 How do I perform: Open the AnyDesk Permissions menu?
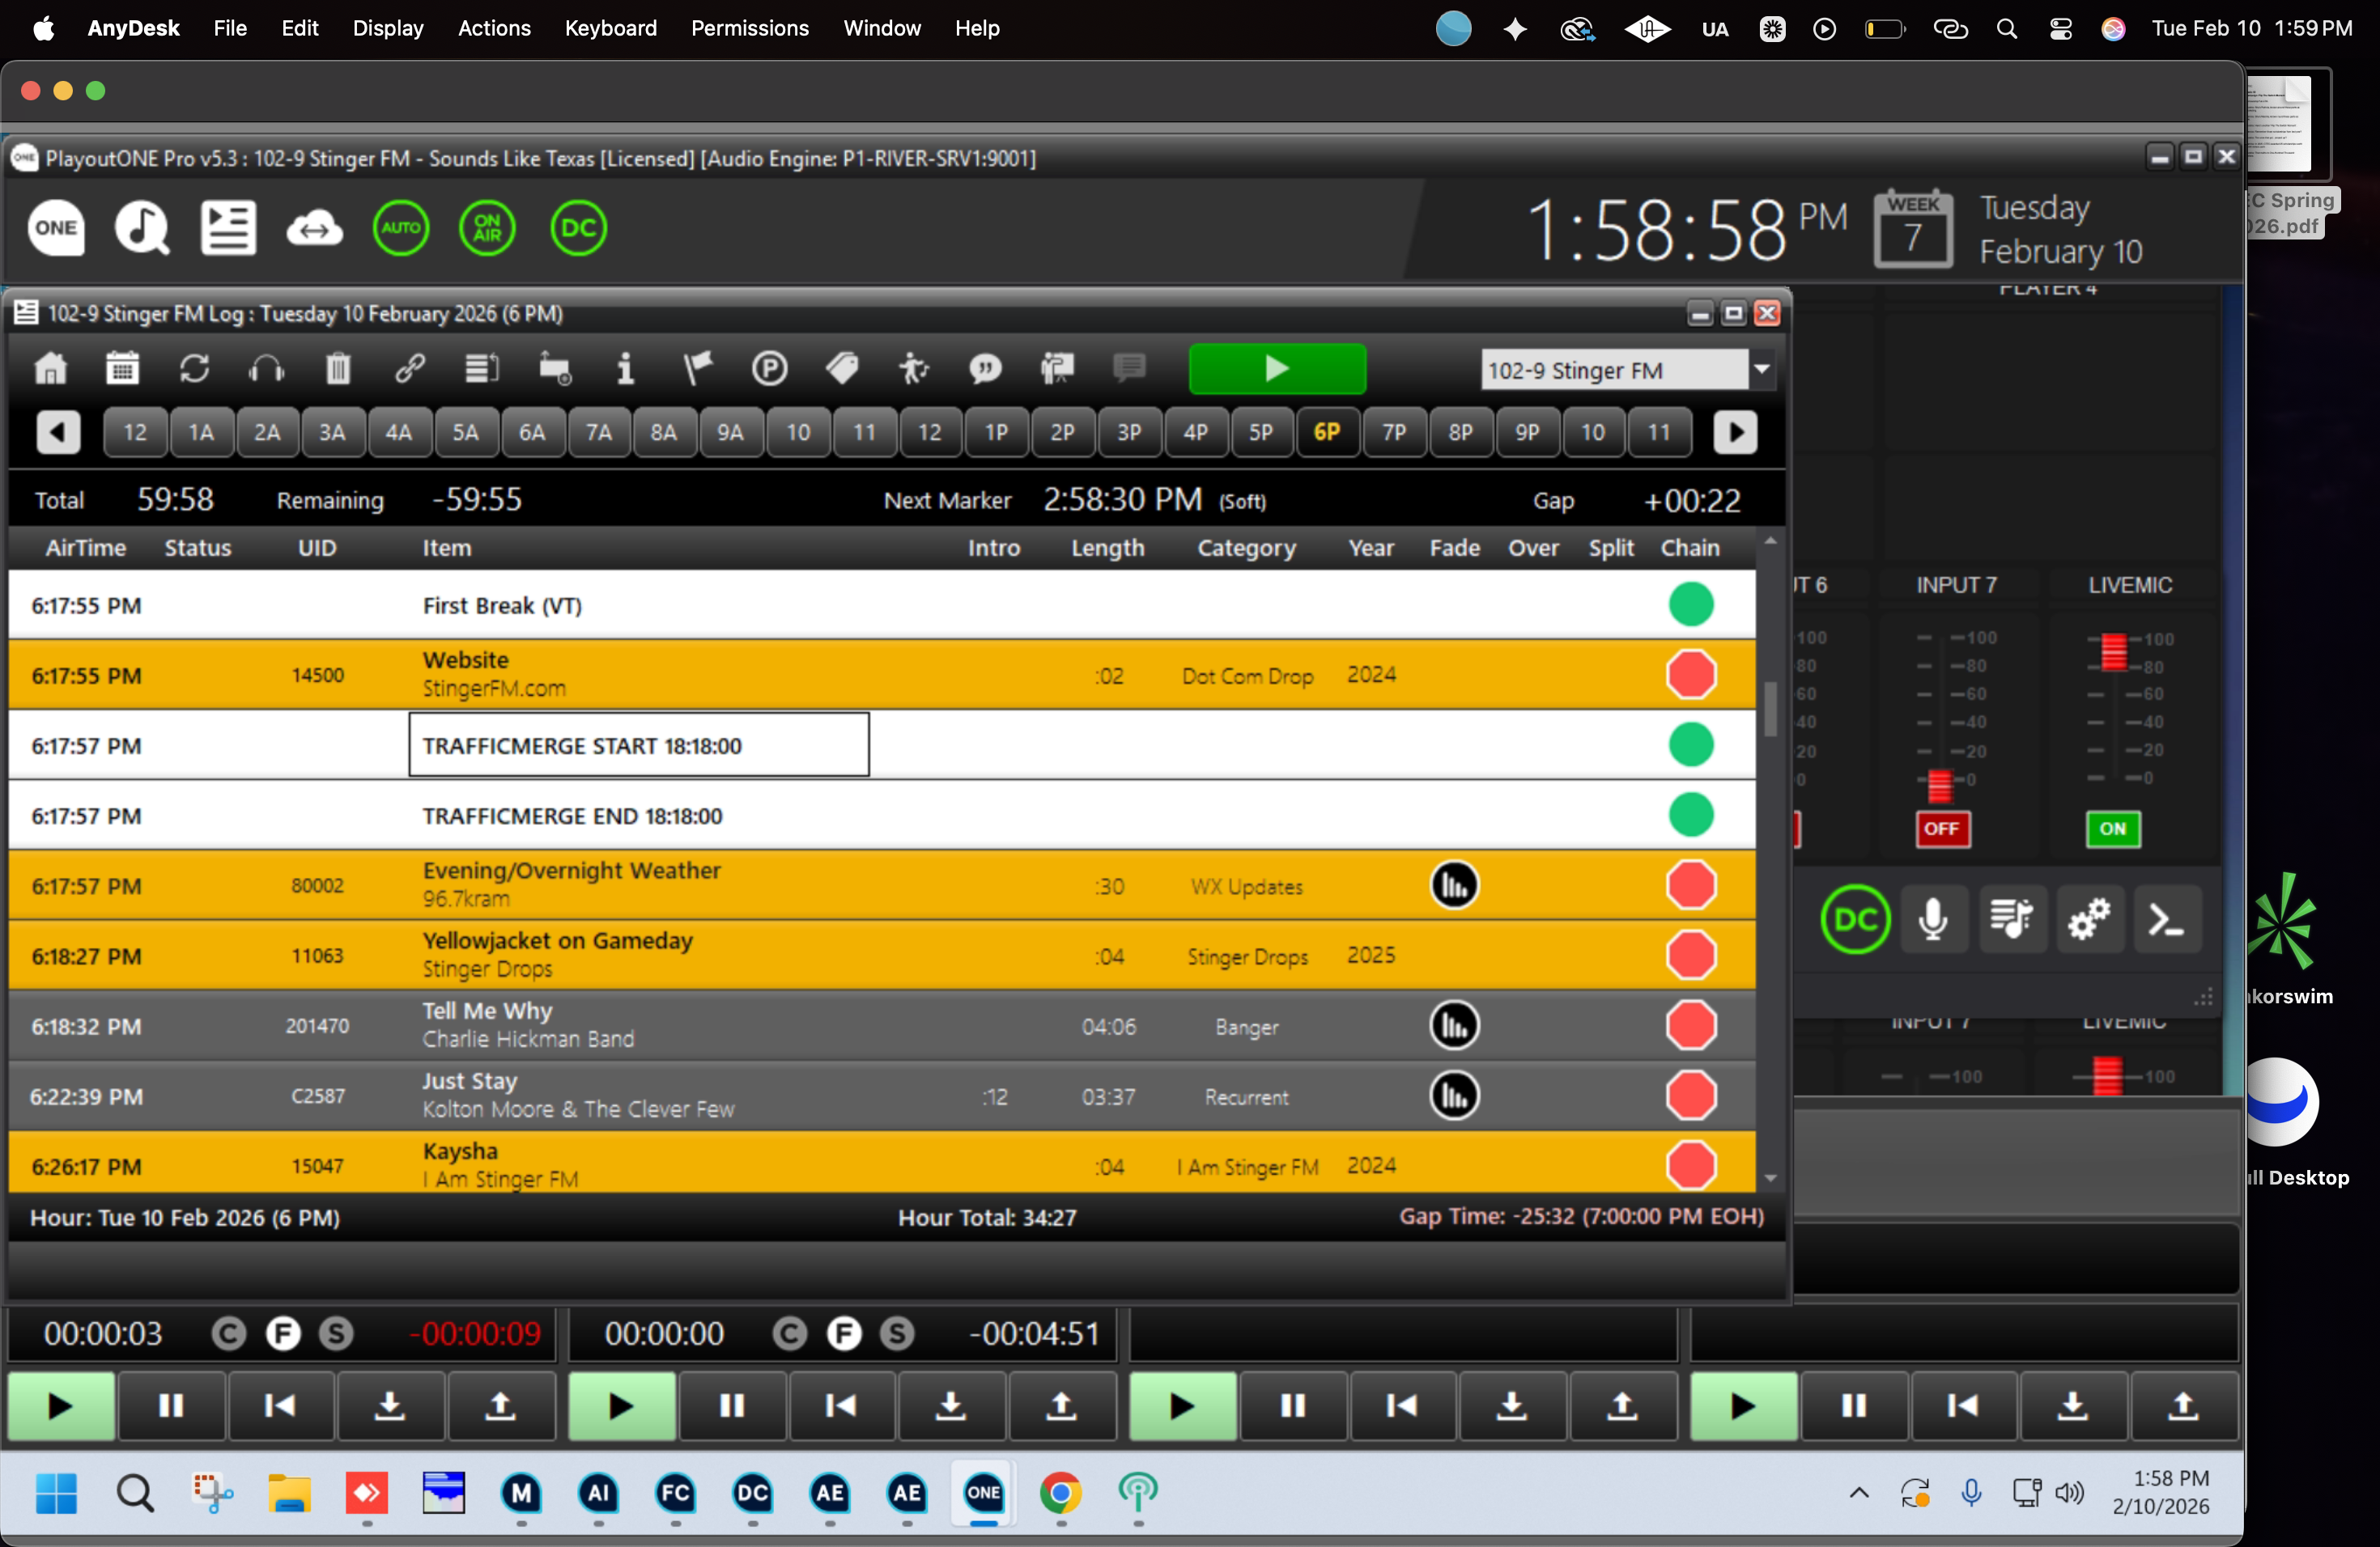click(750, 28)
